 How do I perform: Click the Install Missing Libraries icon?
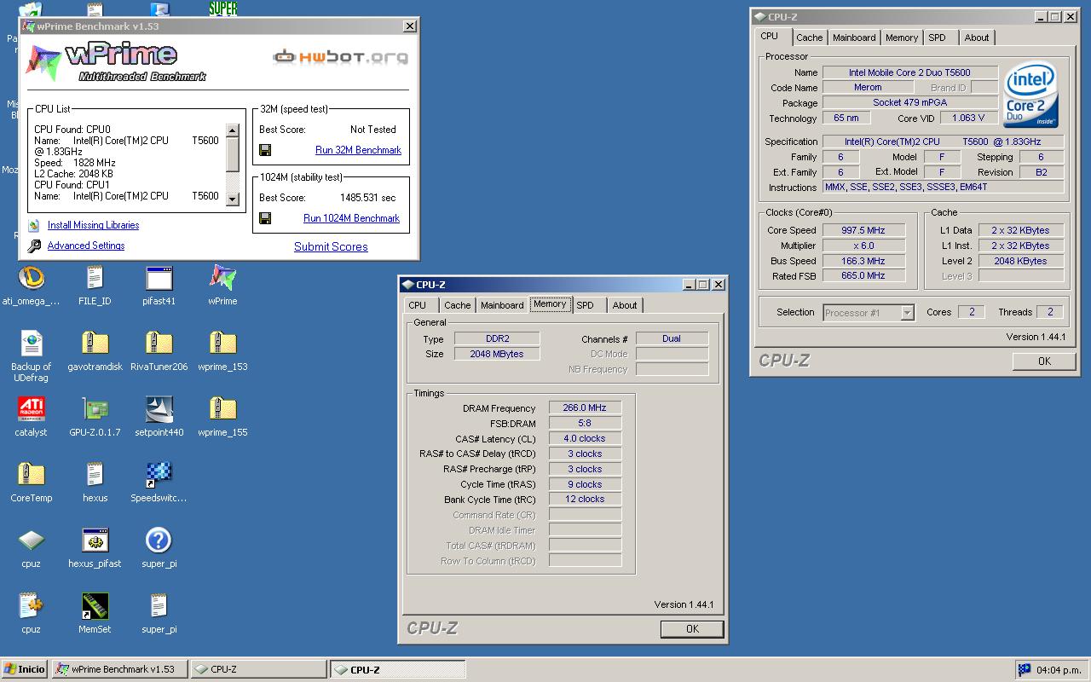click(34, 225)
